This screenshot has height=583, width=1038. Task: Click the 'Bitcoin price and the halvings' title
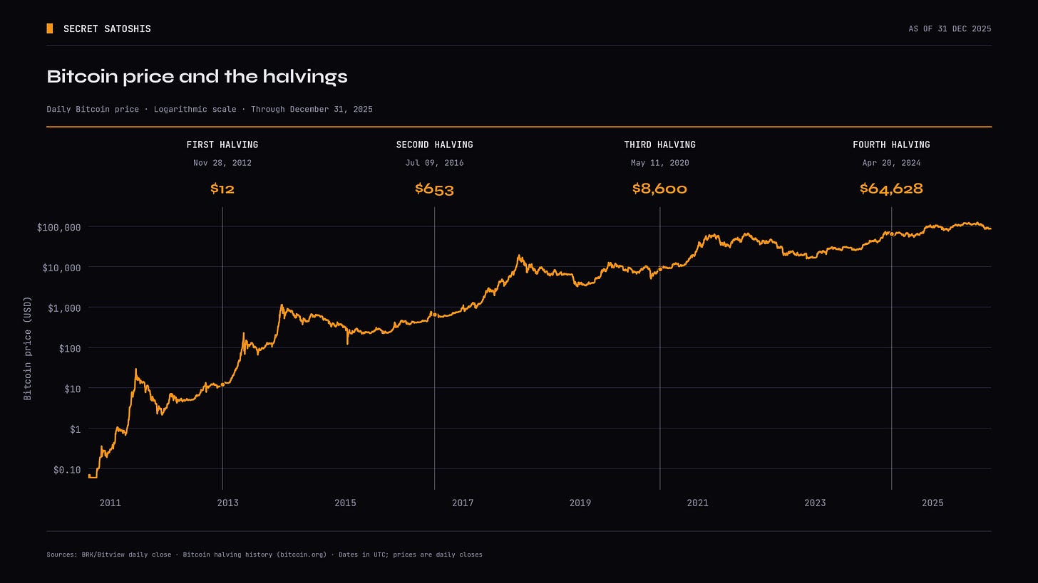coord(197,76)
